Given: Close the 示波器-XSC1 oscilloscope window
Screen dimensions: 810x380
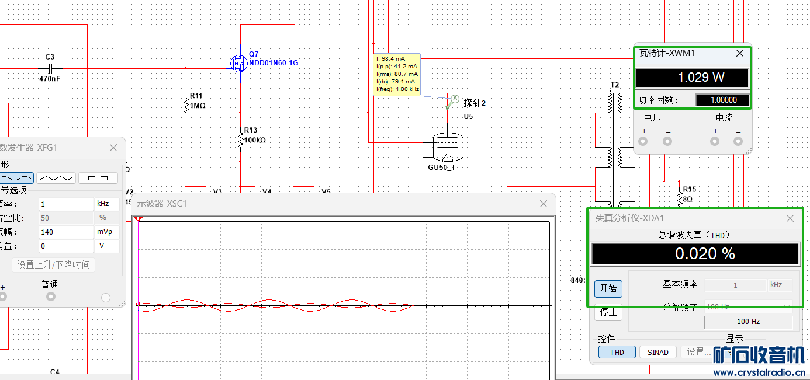Looking at the screenshot, I should (544, 204).
